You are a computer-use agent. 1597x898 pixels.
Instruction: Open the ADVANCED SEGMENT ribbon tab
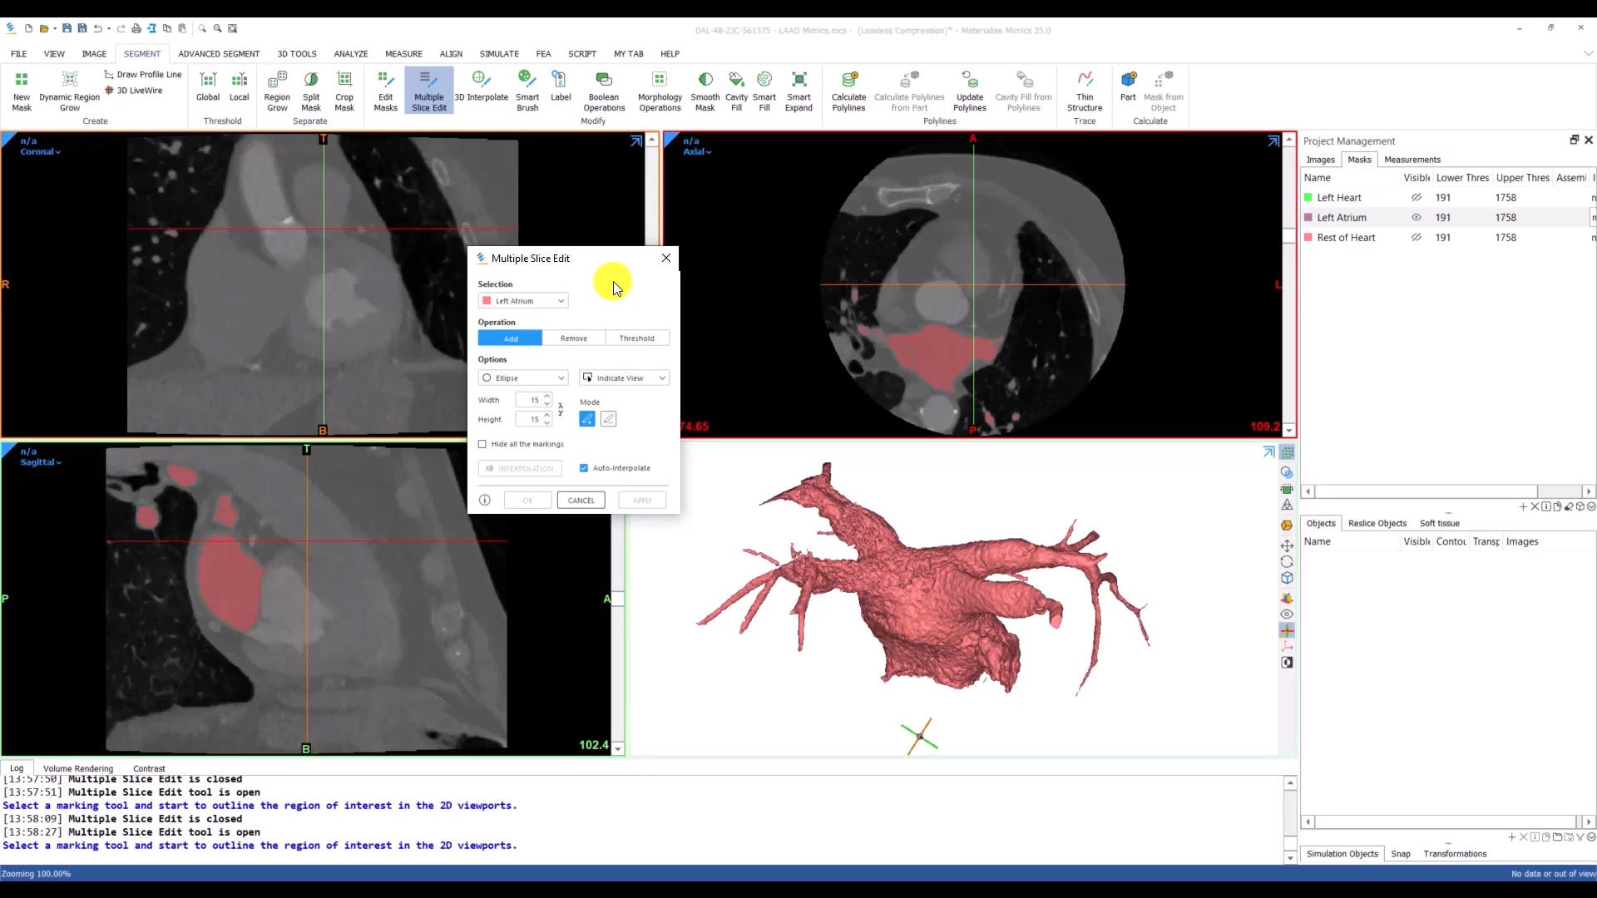(219, 54)
